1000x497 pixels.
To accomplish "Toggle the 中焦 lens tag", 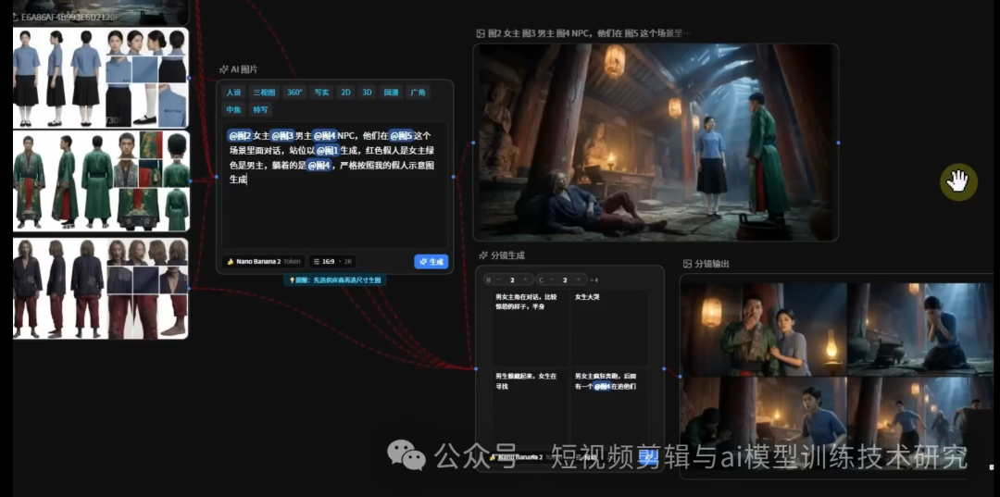I will (233, 109).
